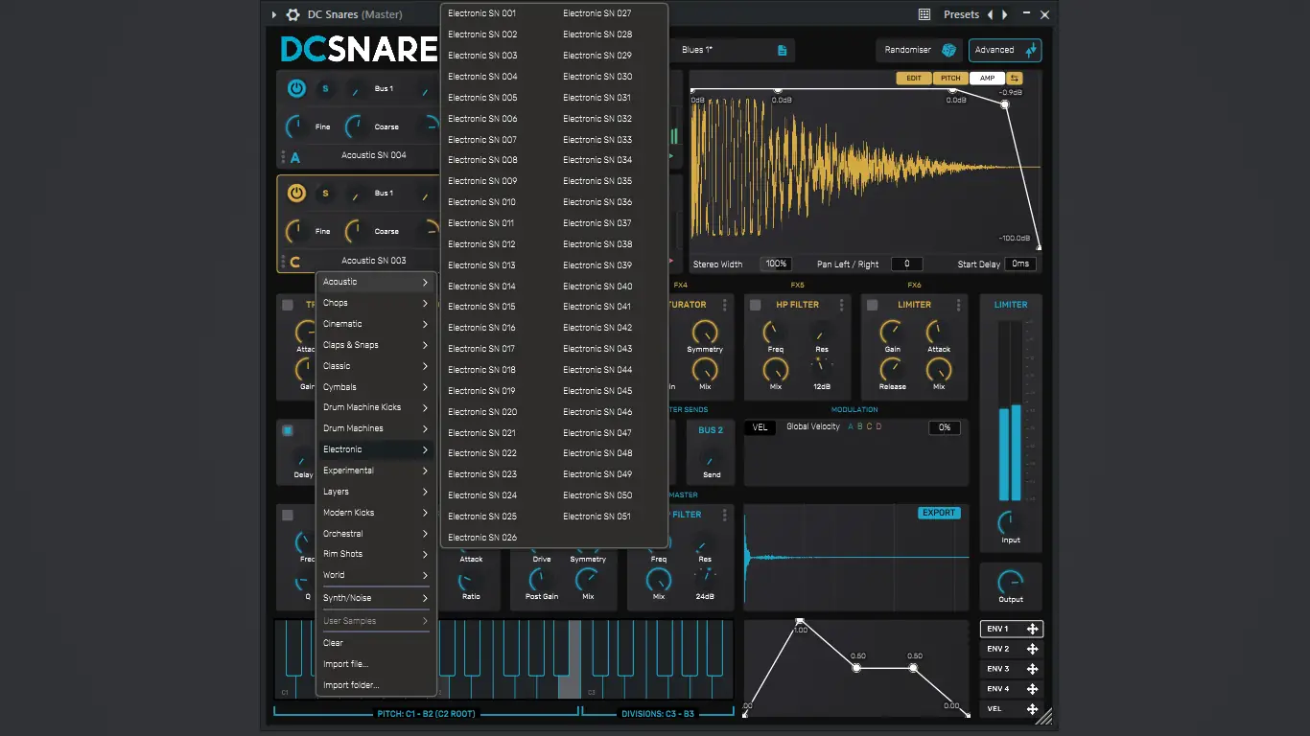Switch to the EDIT tab
The width and height of the screenshot is (1310, 736).
[914, 78]
